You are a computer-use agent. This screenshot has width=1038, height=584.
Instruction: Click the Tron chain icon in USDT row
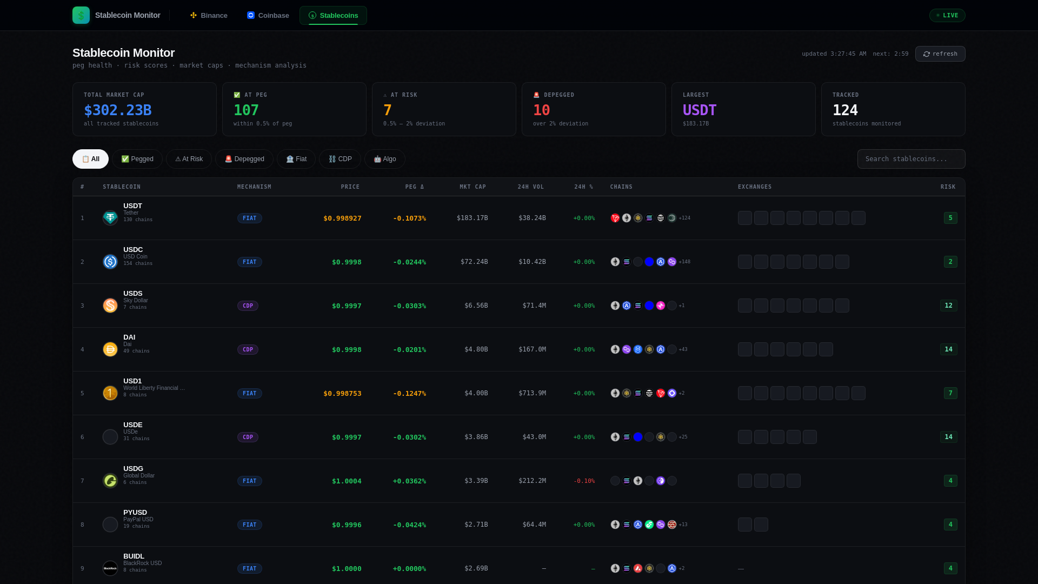[x=615, y=218]
